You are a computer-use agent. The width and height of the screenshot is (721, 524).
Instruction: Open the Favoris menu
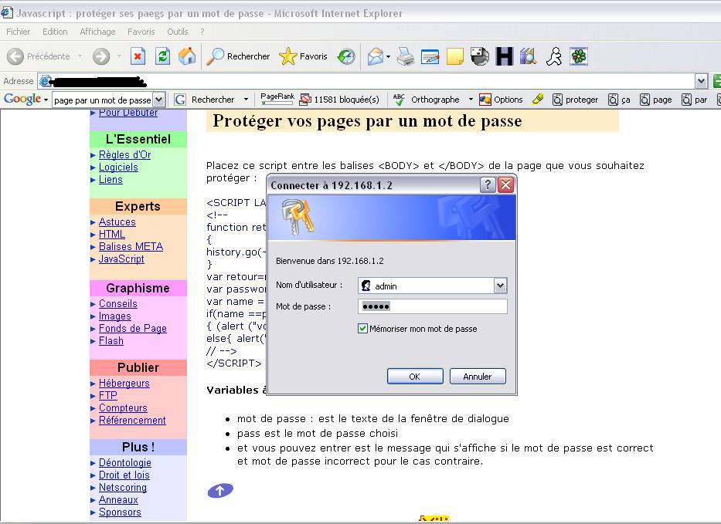(141, 32)
